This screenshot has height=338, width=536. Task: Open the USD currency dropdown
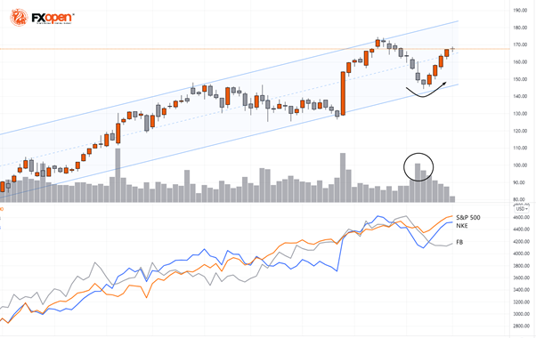(522, 209)
